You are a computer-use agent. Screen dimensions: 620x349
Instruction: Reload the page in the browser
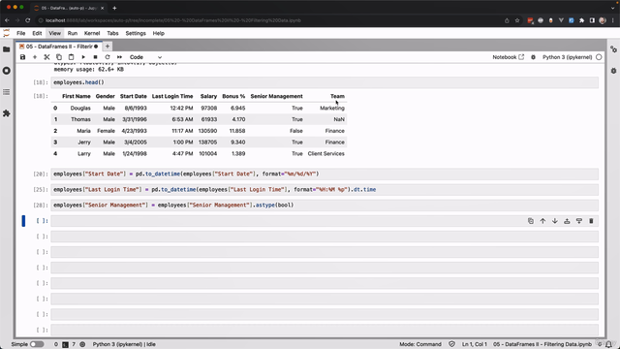(x=28, y=20)
